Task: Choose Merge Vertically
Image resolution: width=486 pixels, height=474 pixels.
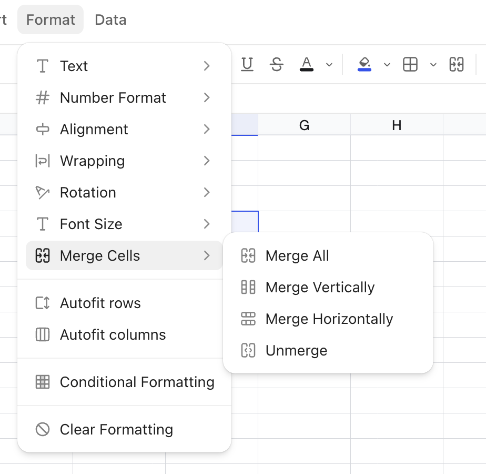Action: pos(328,287)
